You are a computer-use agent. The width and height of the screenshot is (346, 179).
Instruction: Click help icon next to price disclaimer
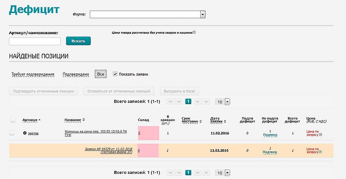(194, 32)
